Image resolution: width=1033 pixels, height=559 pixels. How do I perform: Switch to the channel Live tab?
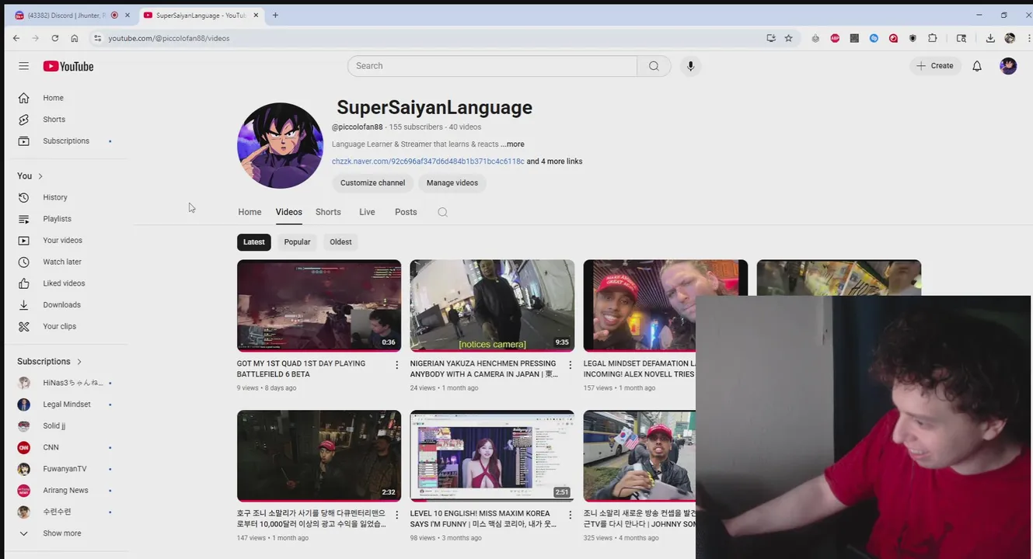click(367, 212)
